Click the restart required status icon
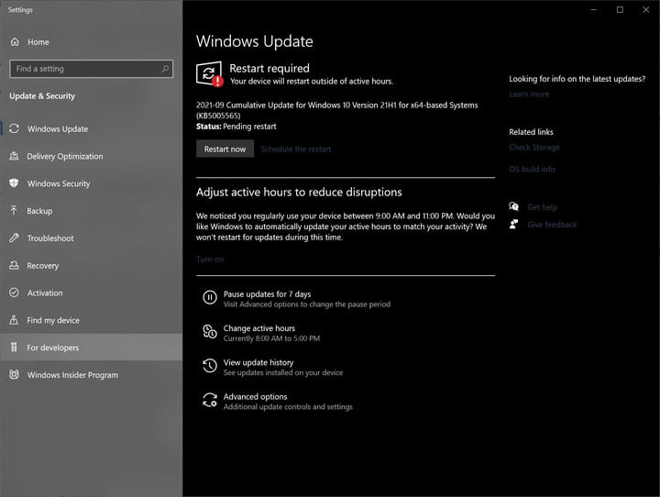 click(x=209, y=74)
